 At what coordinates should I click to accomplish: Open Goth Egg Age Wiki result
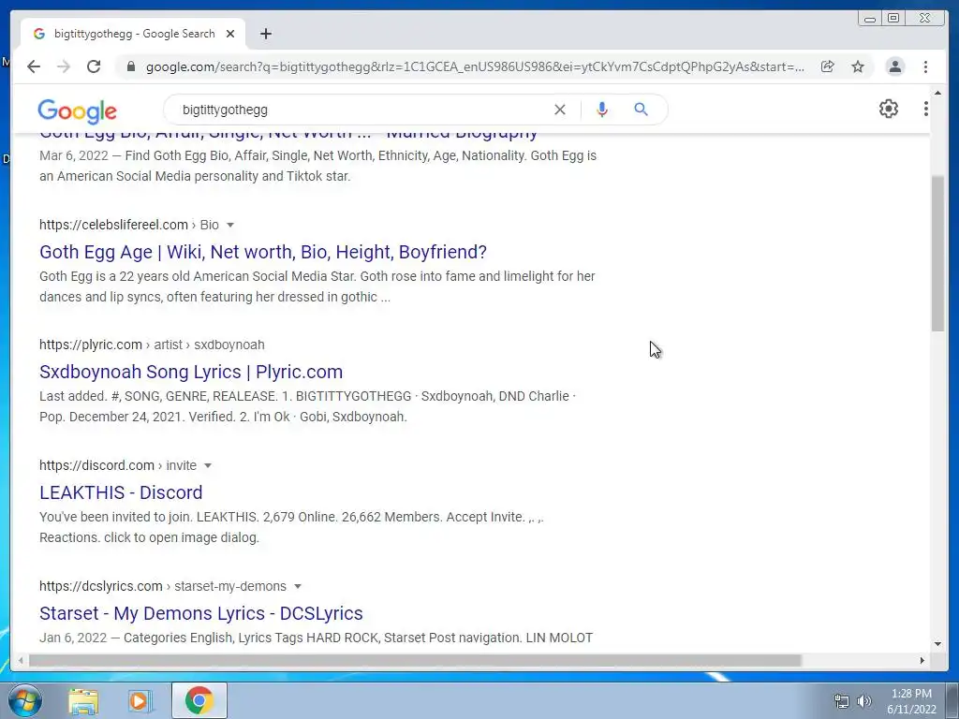[263, 252]
